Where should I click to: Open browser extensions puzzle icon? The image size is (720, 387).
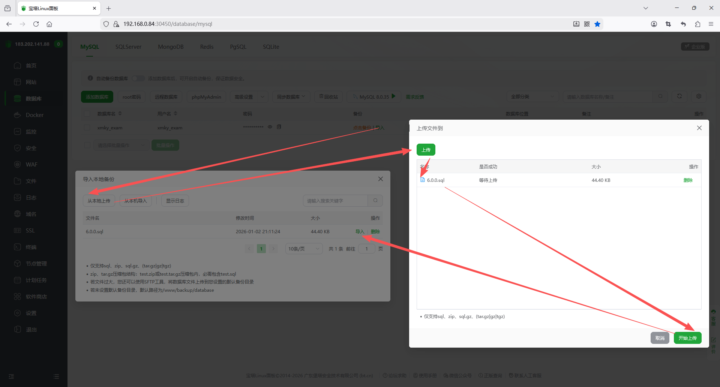(697, 24)
